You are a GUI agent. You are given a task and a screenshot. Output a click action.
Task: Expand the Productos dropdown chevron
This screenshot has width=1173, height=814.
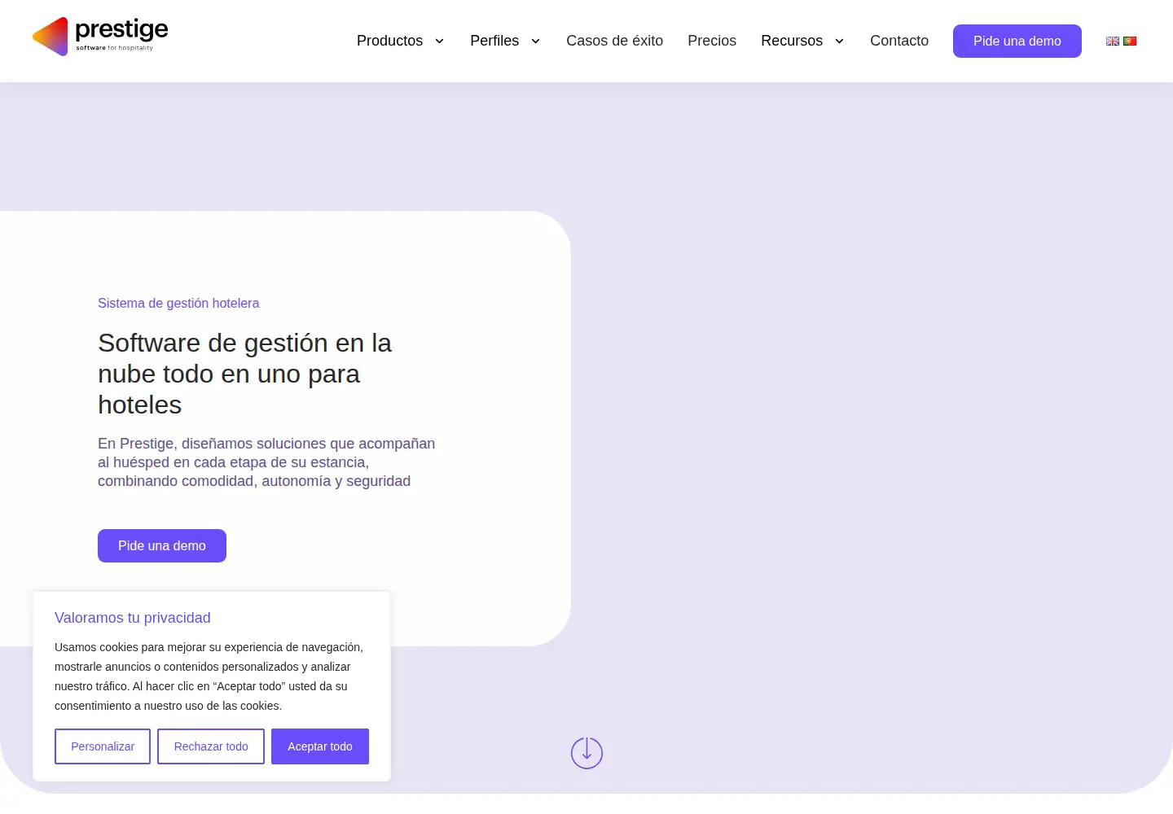(439, 41)
